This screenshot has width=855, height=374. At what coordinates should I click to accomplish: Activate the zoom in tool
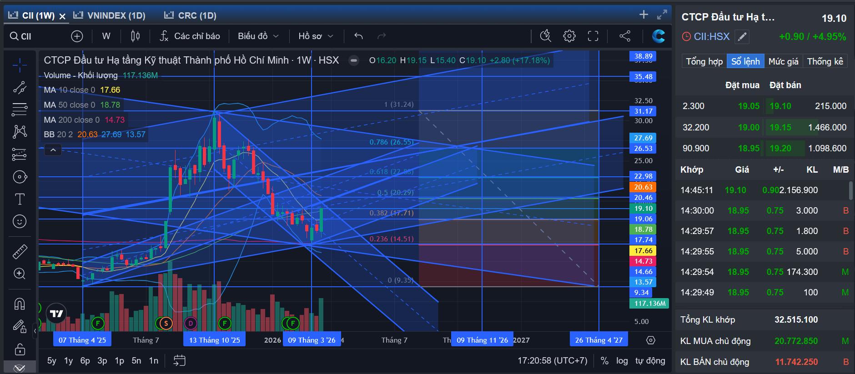[20, 274]
